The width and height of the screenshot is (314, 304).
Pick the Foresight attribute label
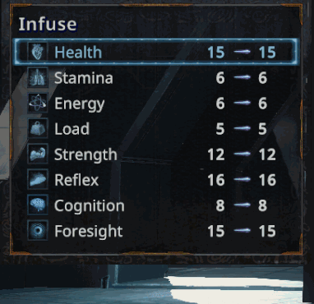click(x=88, y=232)
